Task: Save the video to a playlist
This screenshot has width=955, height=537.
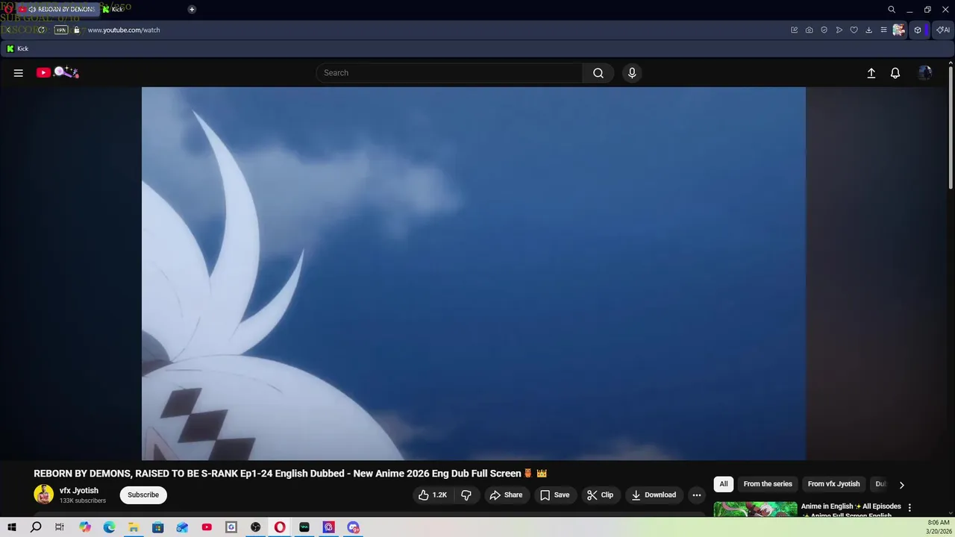Action: click(x=554, y=495)
